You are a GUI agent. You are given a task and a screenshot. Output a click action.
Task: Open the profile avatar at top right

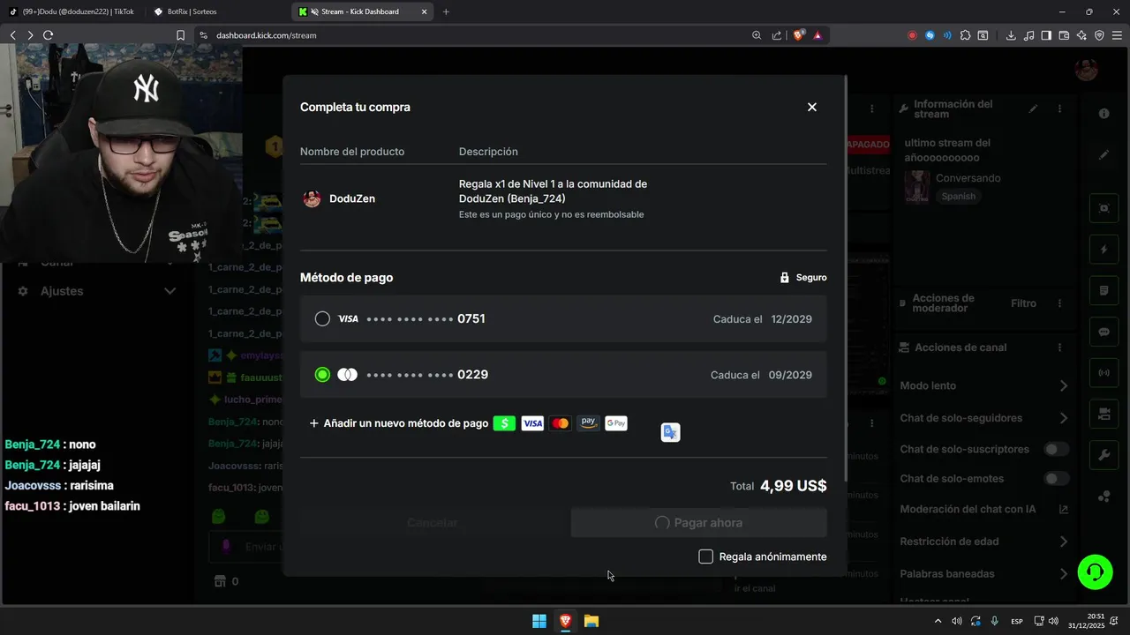[1087, 69]
